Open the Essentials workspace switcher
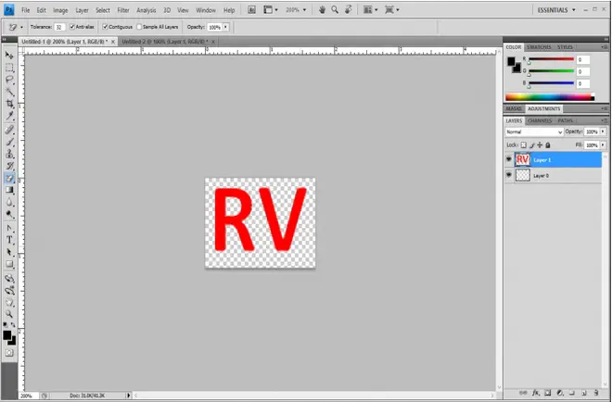The width and height of the screenshot is (612, 402). (x=558, y=9)
